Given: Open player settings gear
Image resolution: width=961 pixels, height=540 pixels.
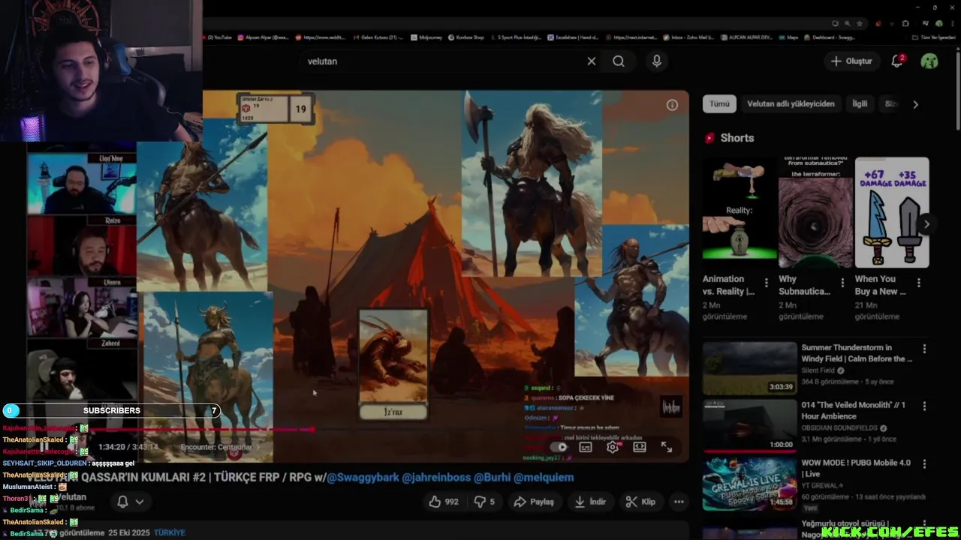Looking at the screenshot, I should point(613,447).
